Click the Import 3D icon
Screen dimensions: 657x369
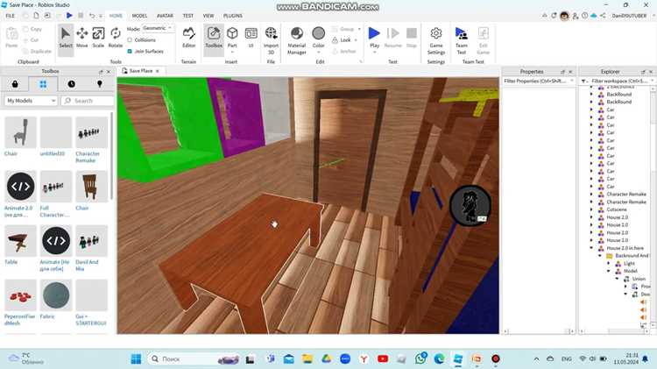coord(271,33)
